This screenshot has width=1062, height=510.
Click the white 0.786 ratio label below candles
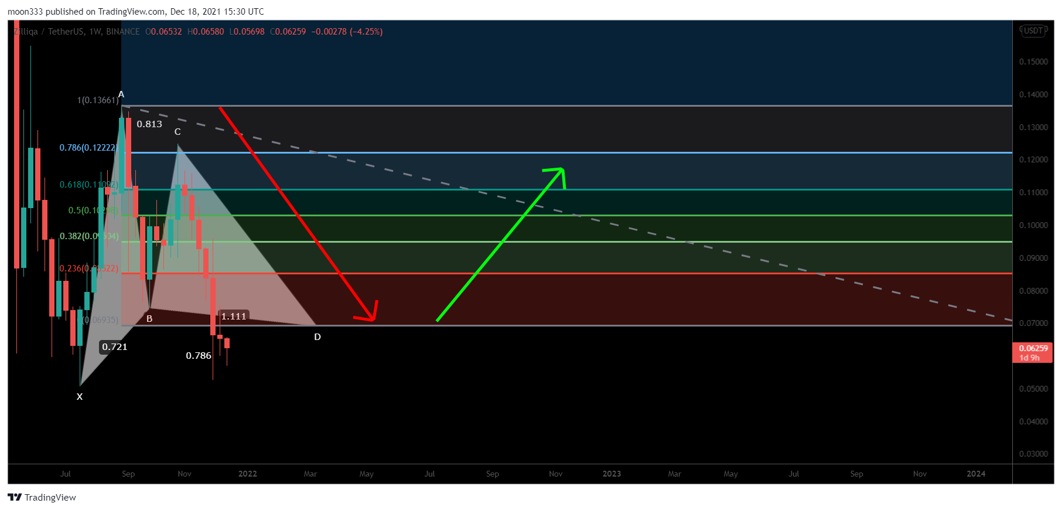[199, 356]
